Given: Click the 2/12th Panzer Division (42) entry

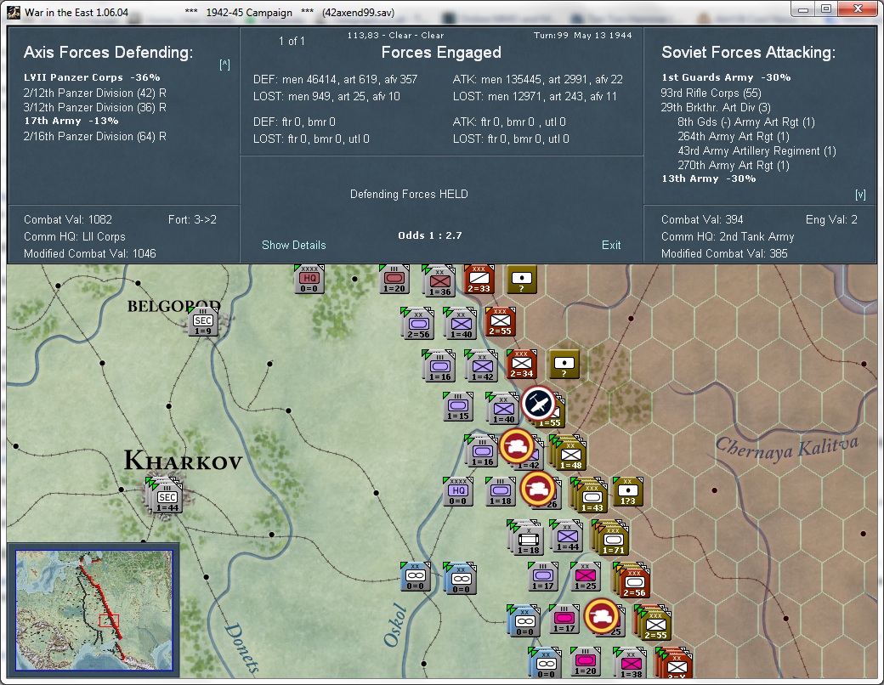Looking at the screenshot, I should (x=94, y=93).
